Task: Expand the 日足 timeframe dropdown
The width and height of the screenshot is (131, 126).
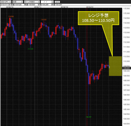Action: (x=18, y=2)
